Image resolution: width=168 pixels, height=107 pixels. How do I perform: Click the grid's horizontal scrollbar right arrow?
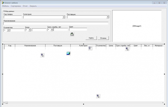(163, 103)
